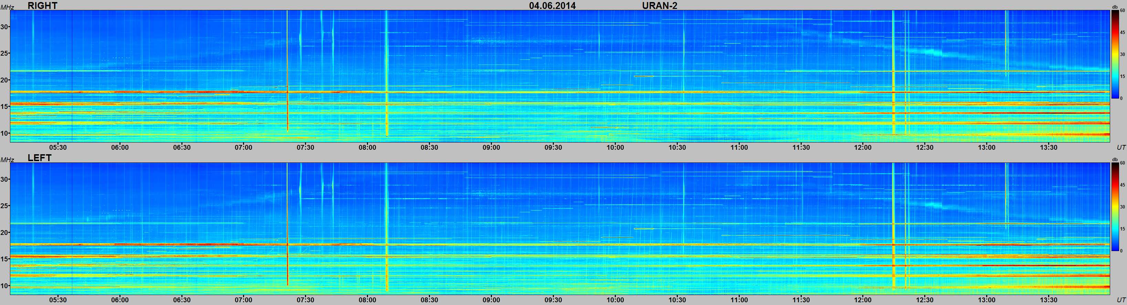Click the 05:30 time label under LEFT panel
Image resolution: width=1127 pixels, height=305 pixels.
point(58,300)
